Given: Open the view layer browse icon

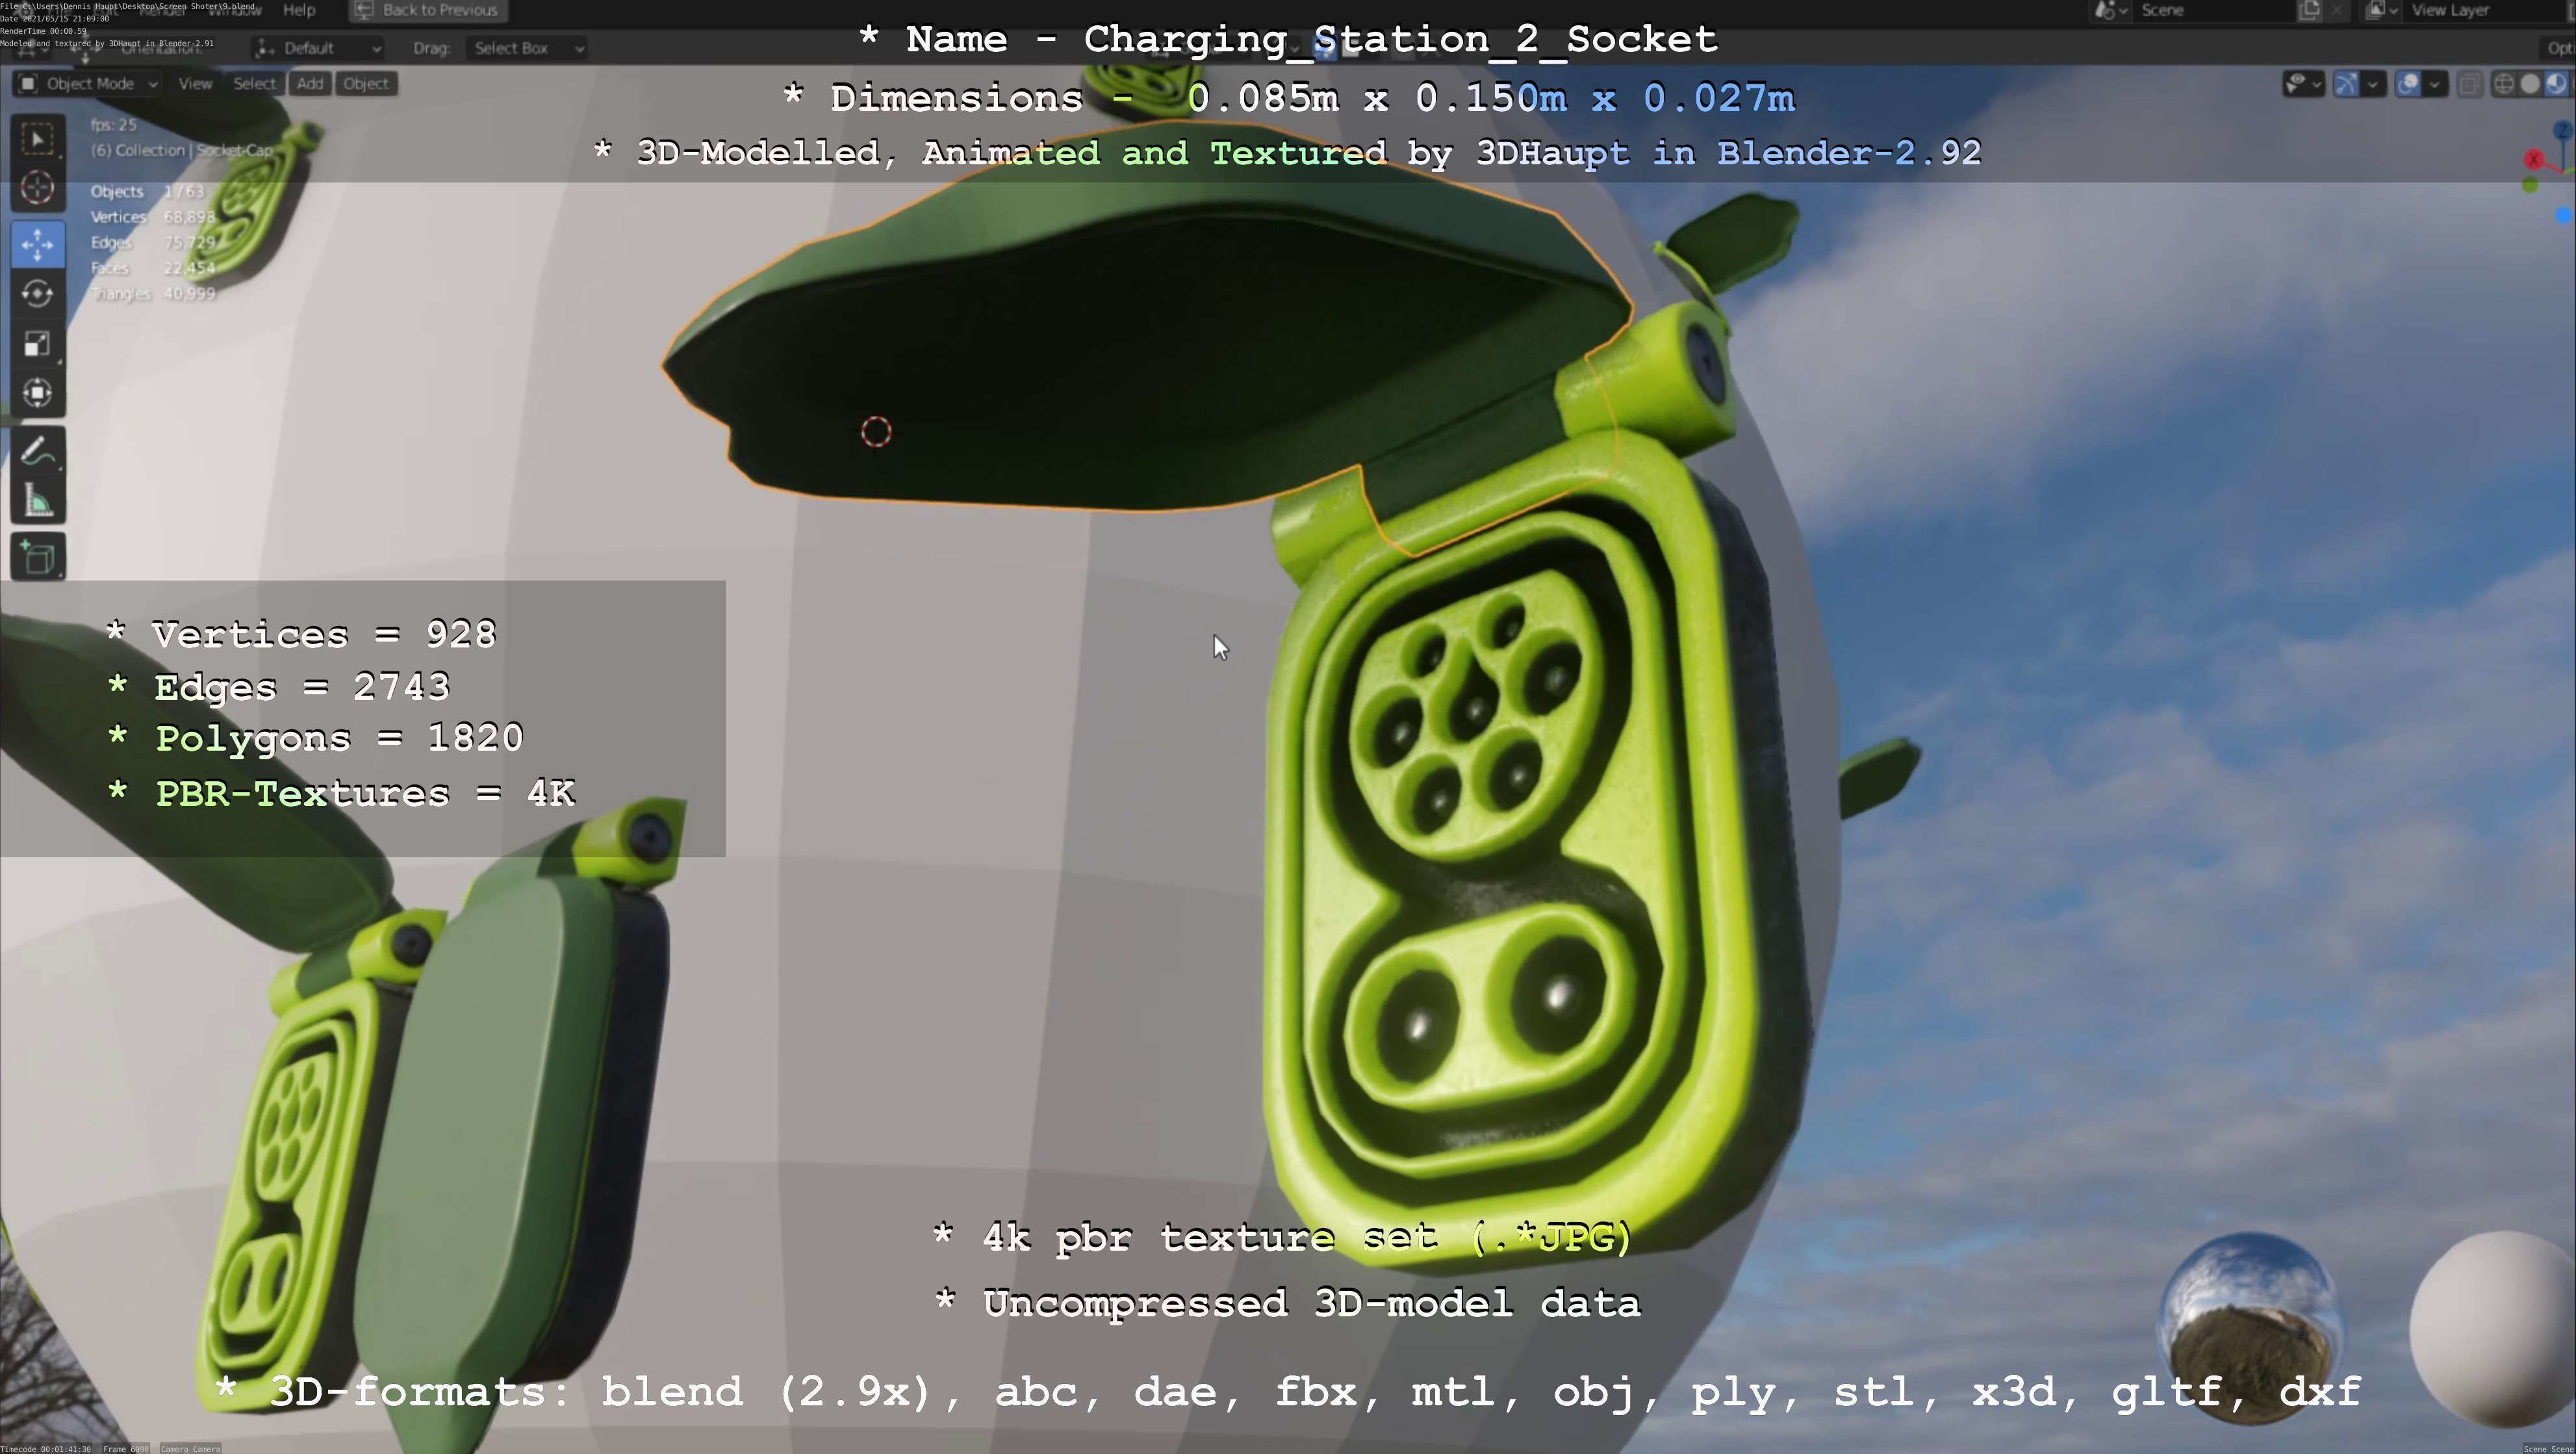Looking at the screenshot, I should click(x=2382, y=11).
